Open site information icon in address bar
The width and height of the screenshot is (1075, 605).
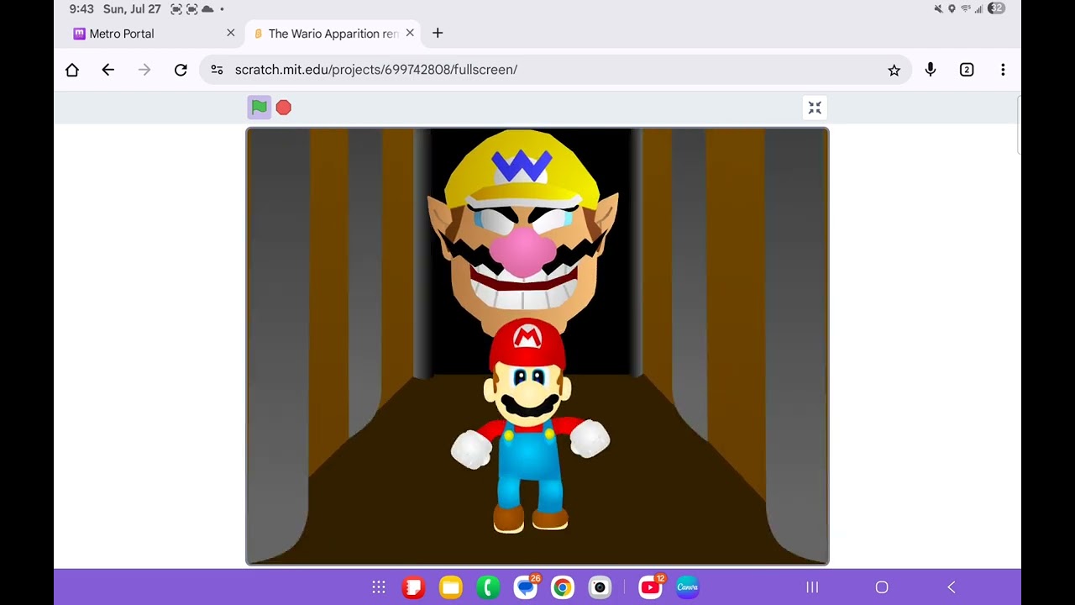click(x=217, y=70)
